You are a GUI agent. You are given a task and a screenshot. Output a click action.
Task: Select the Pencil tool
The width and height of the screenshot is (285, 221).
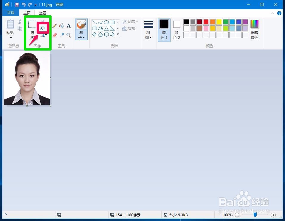point(55,25)
